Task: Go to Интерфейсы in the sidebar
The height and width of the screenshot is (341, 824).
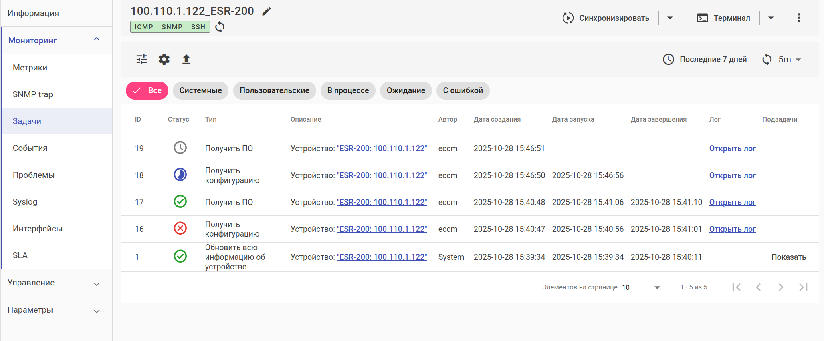Action: [38, 229]
